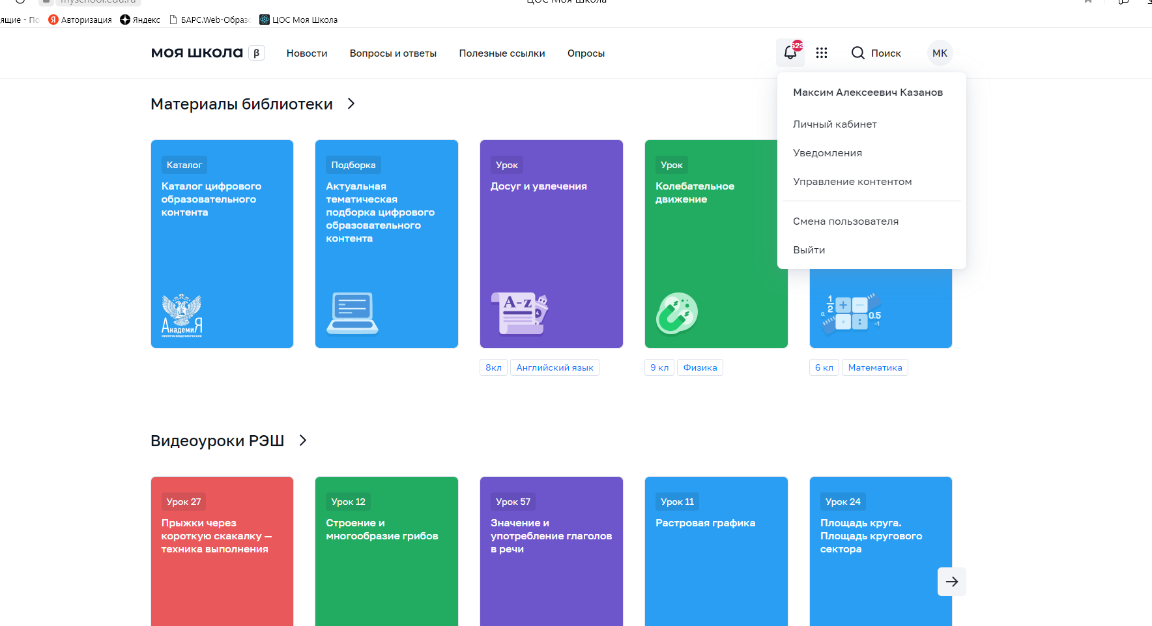Screen dimensions: 1152x626
Task: Click the Урок label on Колебательное движение card
Action: coord(672,165)
